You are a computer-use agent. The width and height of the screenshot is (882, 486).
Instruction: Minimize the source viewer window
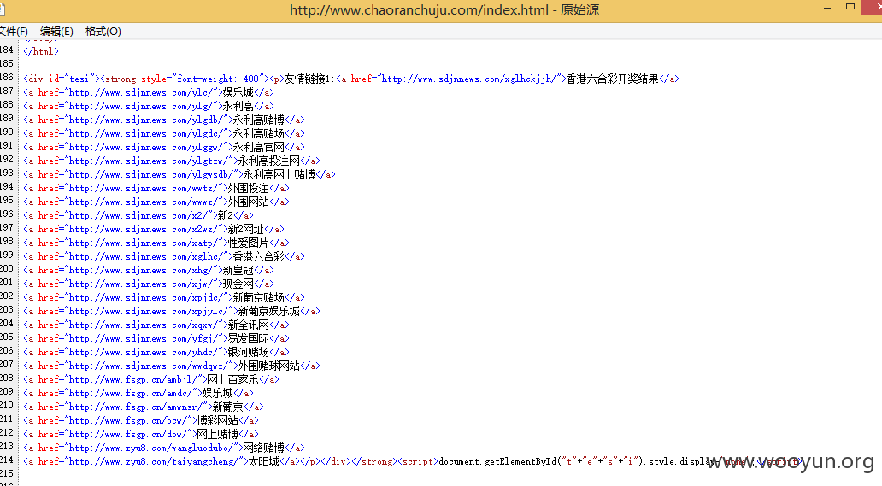click(827, 9)
